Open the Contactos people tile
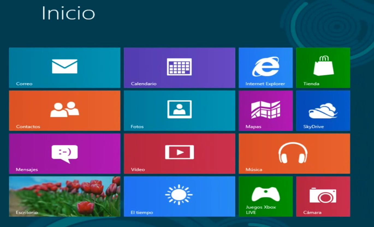Image resolution: width=374 pixels, height=227 pixels. pyautogui.click(x=65, y=111)
